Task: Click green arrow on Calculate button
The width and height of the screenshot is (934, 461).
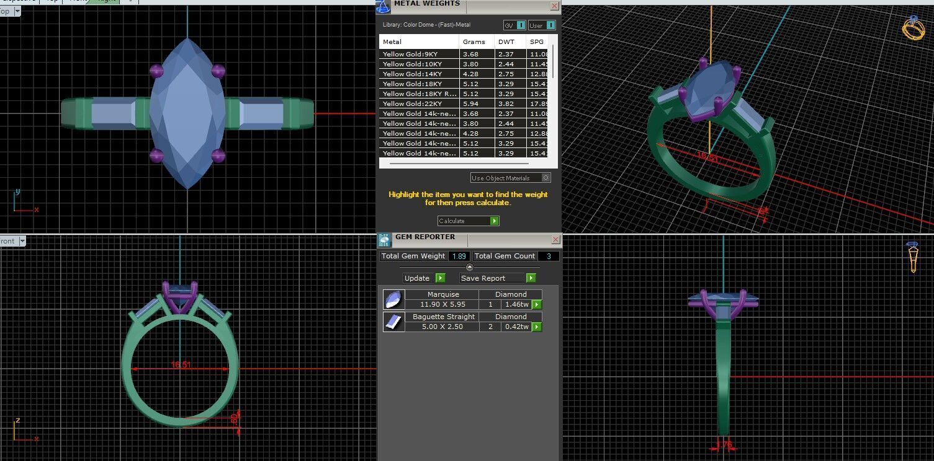Action: tap(494, 221)
